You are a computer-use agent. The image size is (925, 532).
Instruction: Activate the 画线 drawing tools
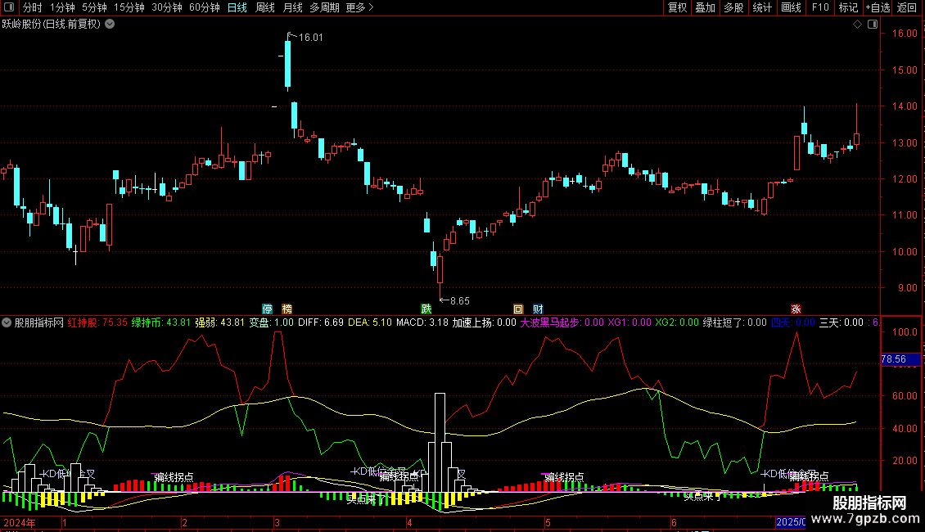791,7
